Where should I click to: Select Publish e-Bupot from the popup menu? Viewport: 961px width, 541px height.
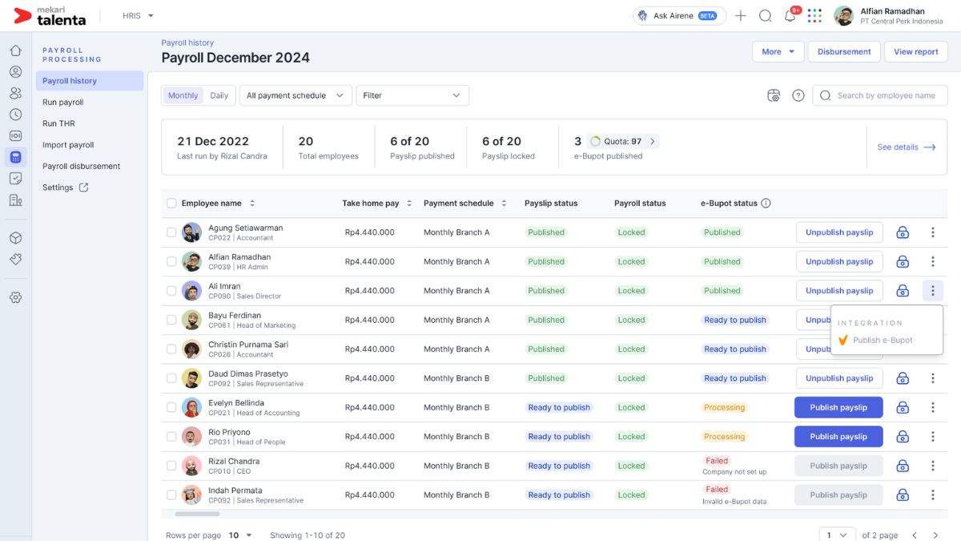tap(882, 340)
